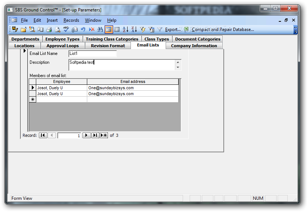Click second row One@sundaybizsys.com cell
Screen dimensions: 308x212
[x=133, y=93]
